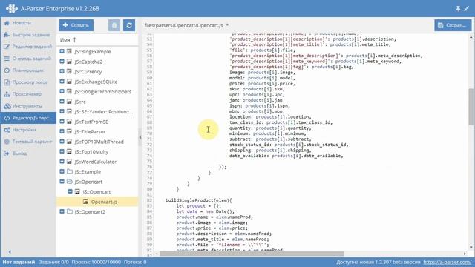Click the A-Parser logo icon
Image resolution: width=475 pixels, height=267 pixels.
click(x=12, y=8)
